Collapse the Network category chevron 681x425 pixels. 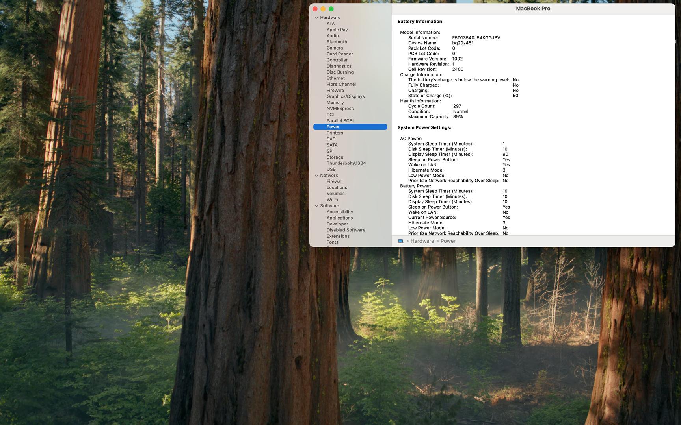tap(316, 176)
